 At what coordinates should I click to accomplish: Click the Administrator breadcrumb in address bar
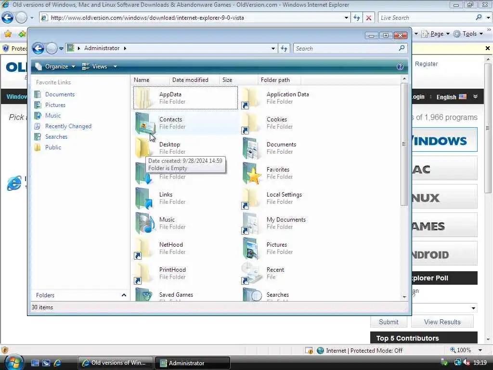coord(102,48)
